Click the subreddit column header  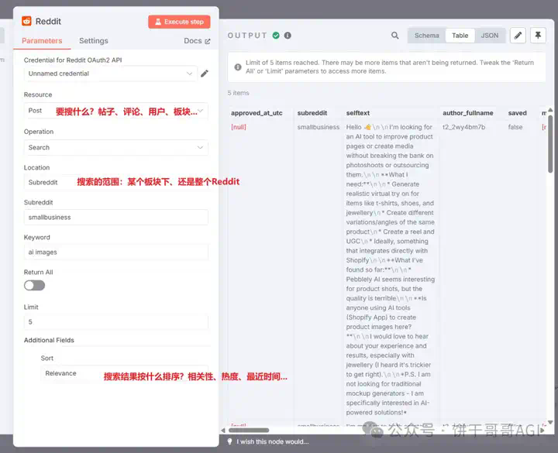pos(312,113)
